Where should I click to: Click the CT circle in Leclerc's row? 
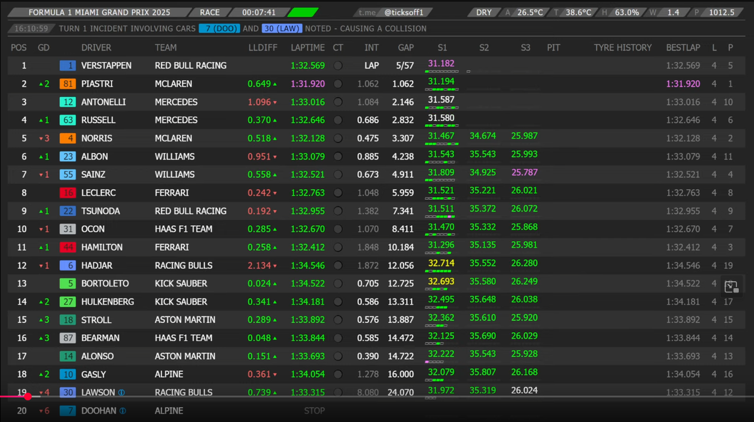pos(338,193)
